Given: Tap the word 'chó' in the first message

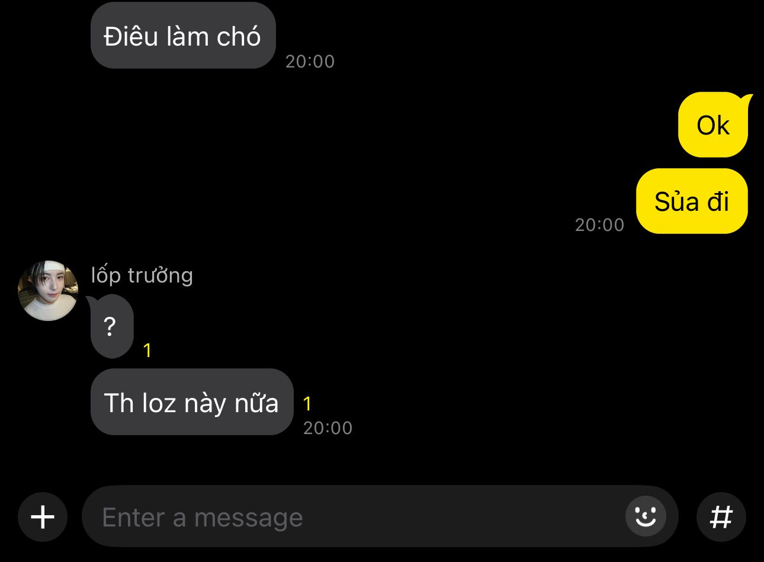Looking at the screenshot, I should 239,37.
